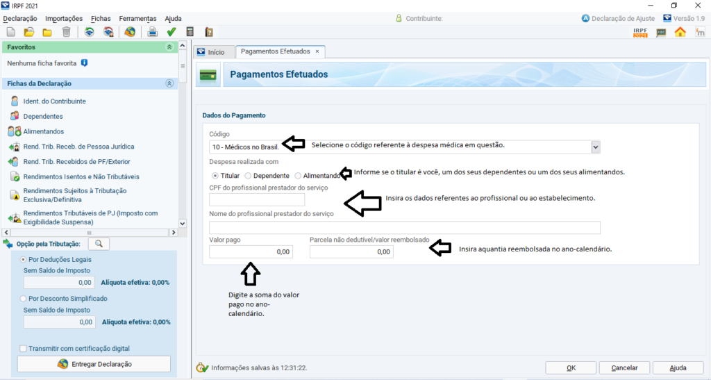Viewport: 711px width, 380px height.
Task: Open Rendimentos Tributáveis de PJ Exigibilidade Suspensa
Action: tap(91, 217)
